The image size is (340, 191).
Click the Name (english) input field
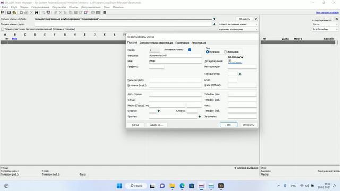[x=175, y=80]
